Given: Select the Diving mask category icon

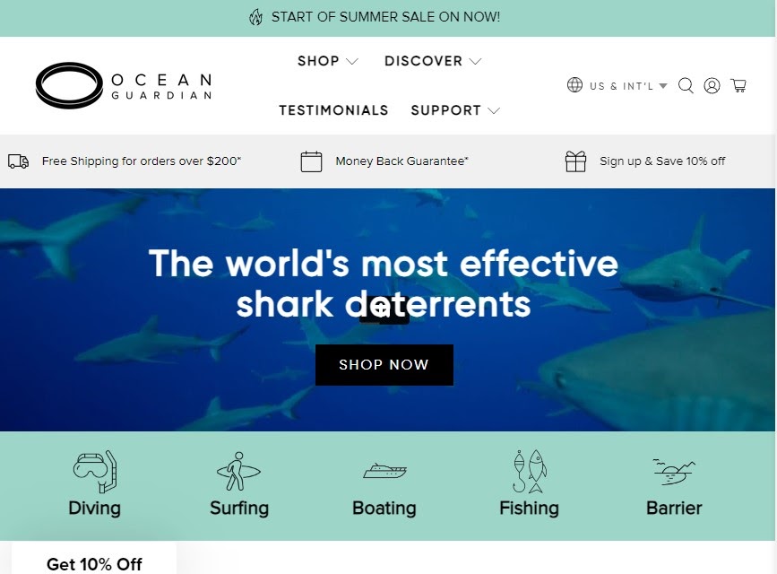Looking at the screenshot, I should point(95,471).
